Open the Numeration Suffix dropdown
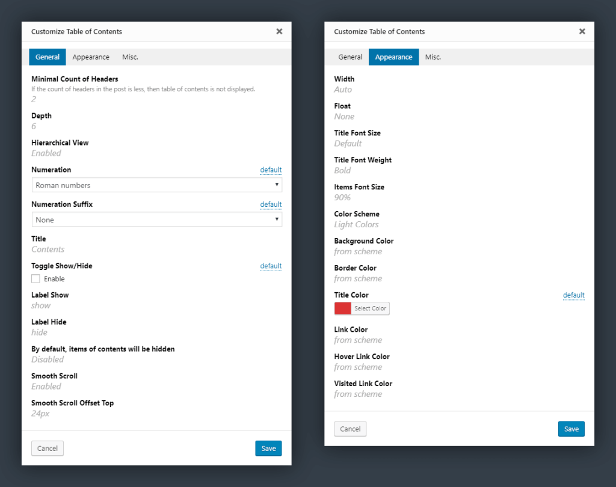Image resolution: width=616 pixels, height=487 pixels. click(x=156, y=219)
